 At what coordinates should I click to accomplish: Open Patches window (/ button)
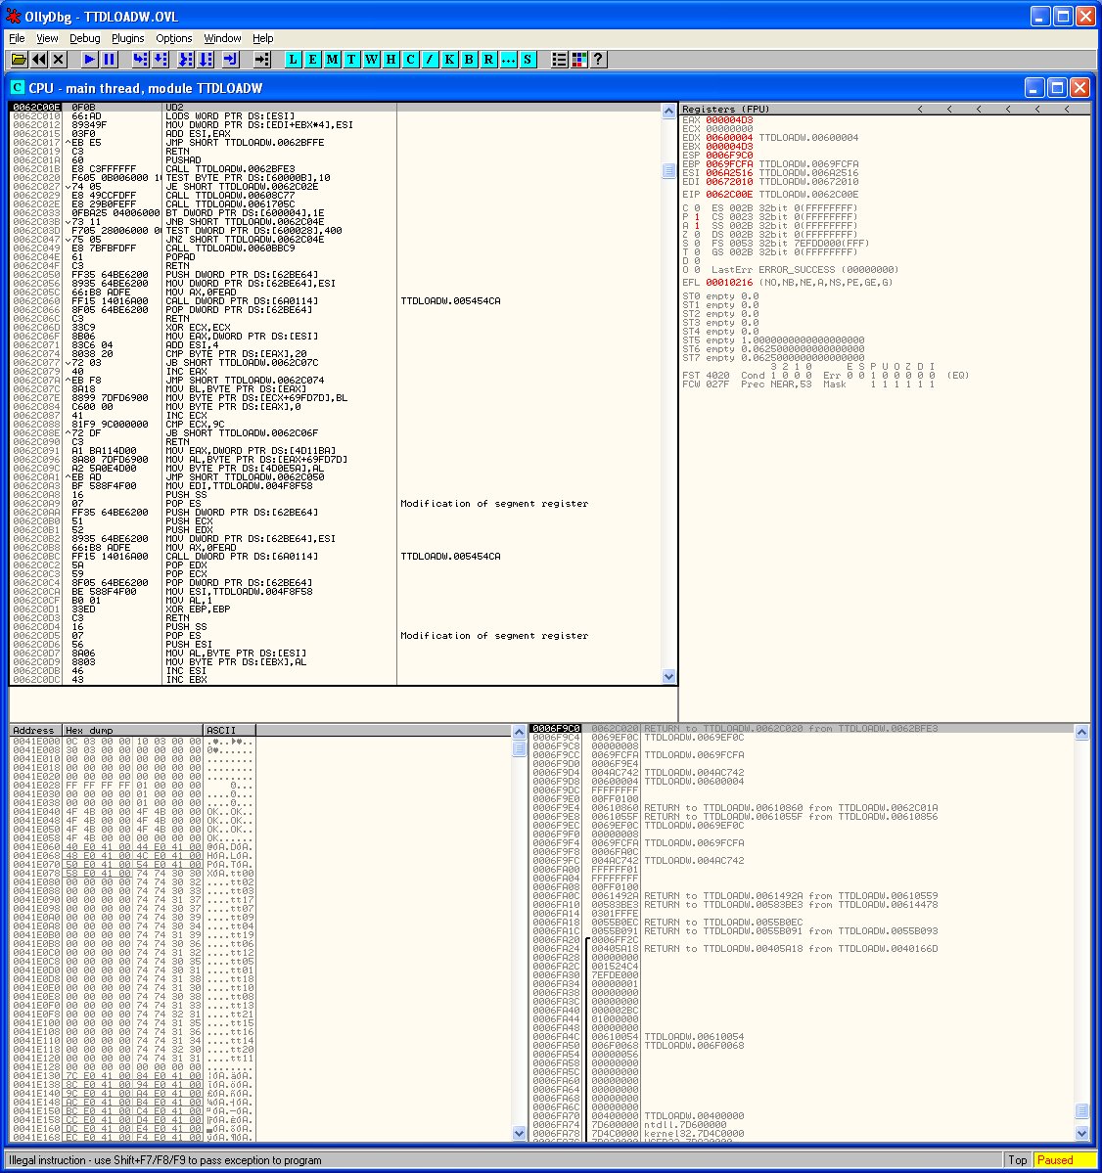pos(430,59)
